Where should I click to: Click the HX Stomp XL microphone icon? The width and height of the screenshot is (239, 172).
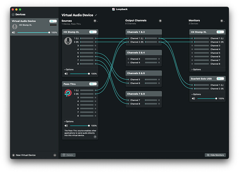pyautogui.click(x=68, y=42)
